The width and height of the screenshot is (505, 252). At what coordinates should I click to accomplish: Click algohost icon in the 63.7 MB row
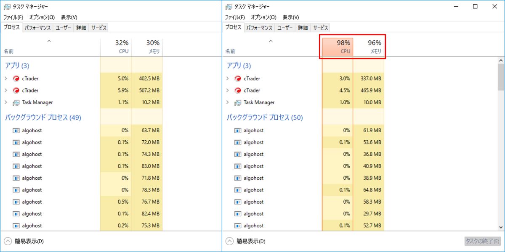click(16, 131)
